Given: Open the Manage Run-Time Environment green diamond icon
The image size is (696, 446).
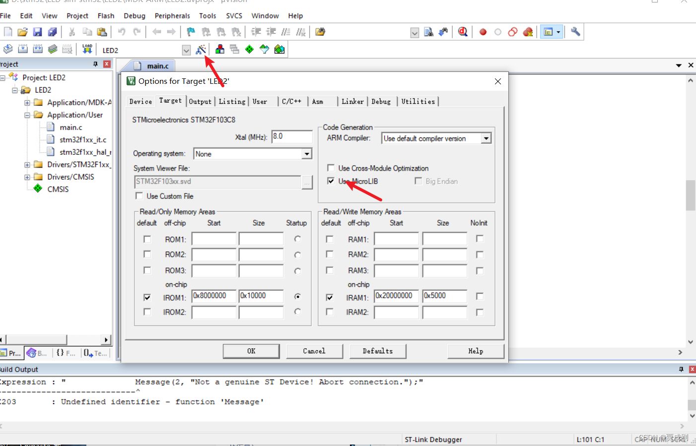Looking at the screenshot, I should tap(249, 50).
